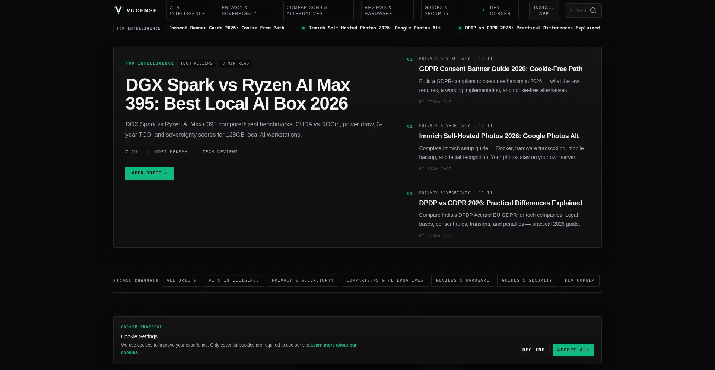Select Comparisons & Alternatives channel filter
Image resolution: width=715 pixels, height=370 pixels.
385,281
